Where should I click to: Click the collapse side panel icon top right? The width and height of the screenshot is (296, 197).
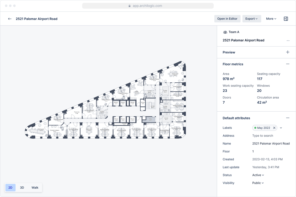(286, 19)
